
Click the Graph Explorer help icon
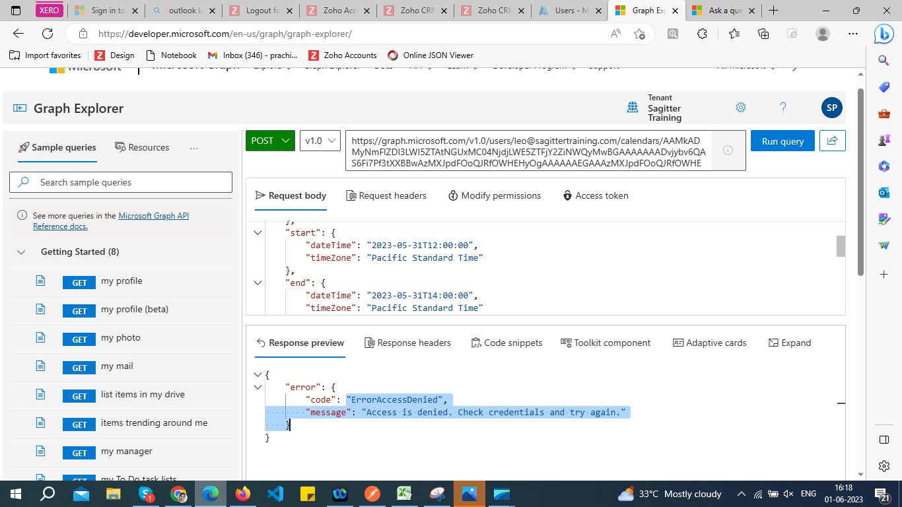pos(783,107)
